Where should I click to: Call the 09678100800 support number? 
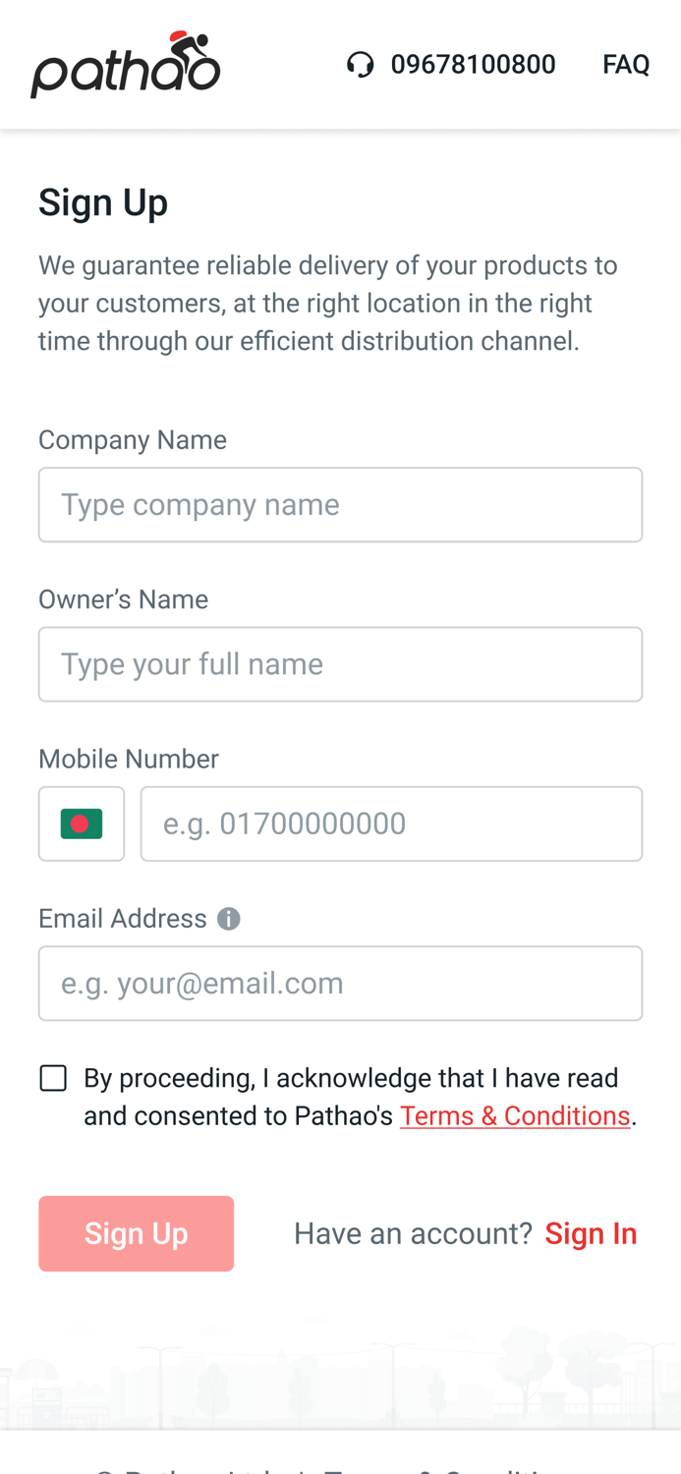(x=474, y=63)
